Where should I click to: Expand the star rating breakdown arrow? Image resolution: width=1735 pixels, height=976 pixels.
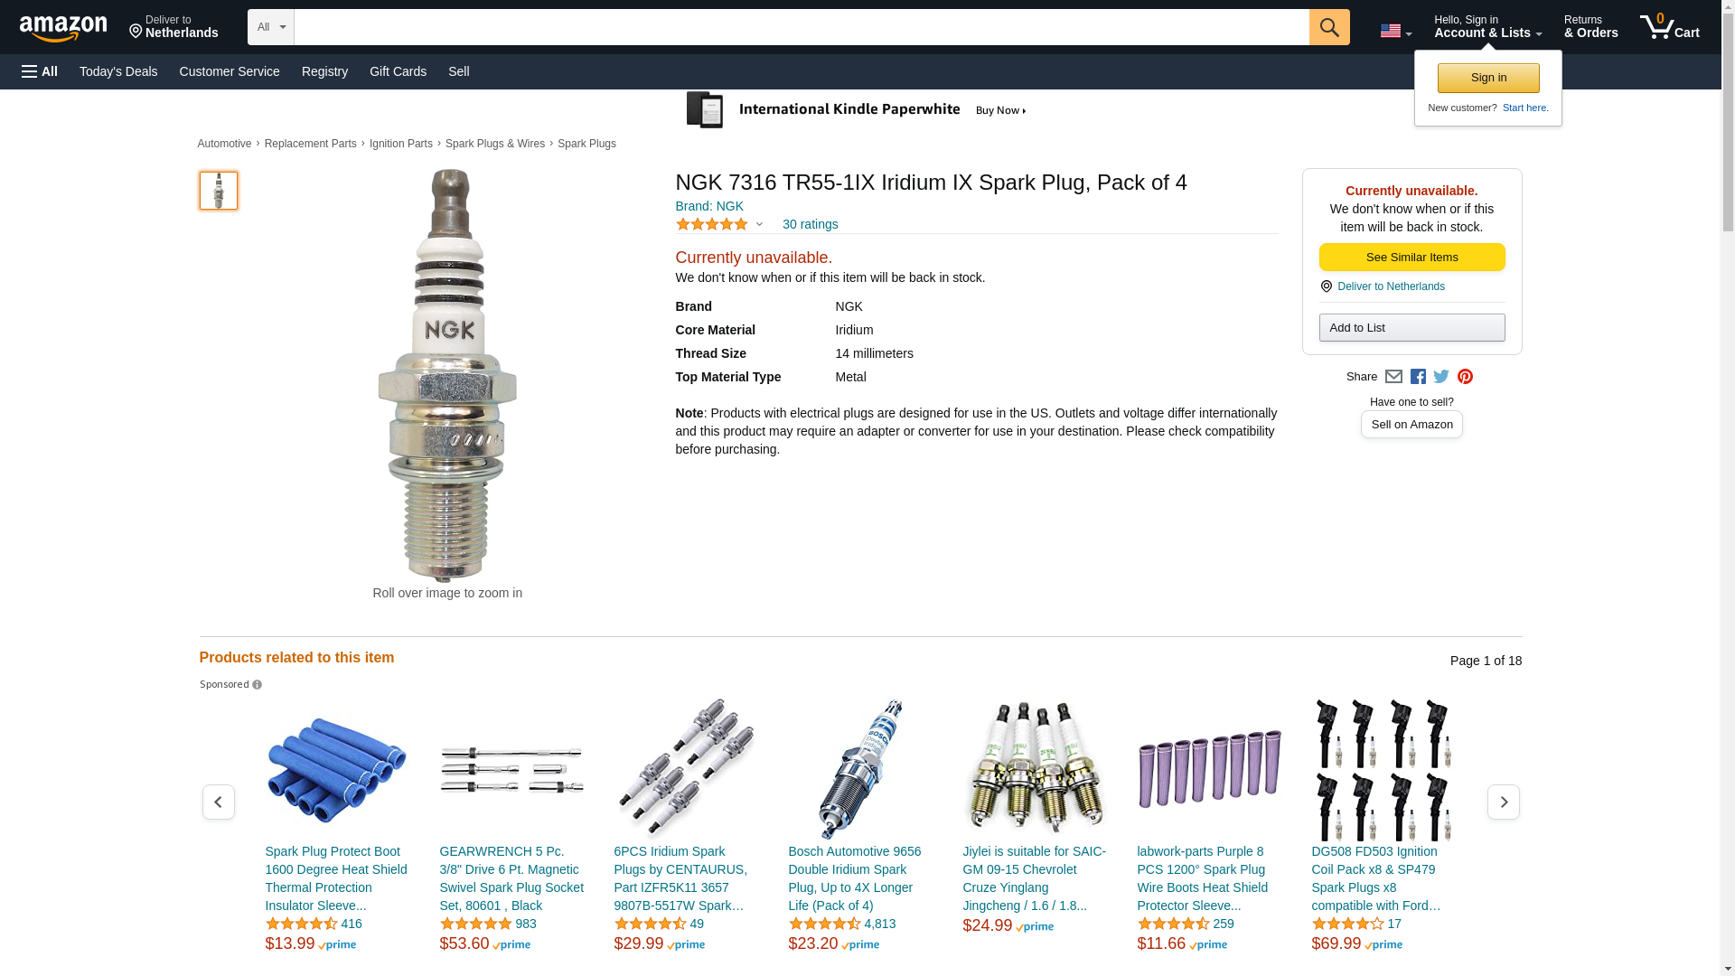point(759,224)
